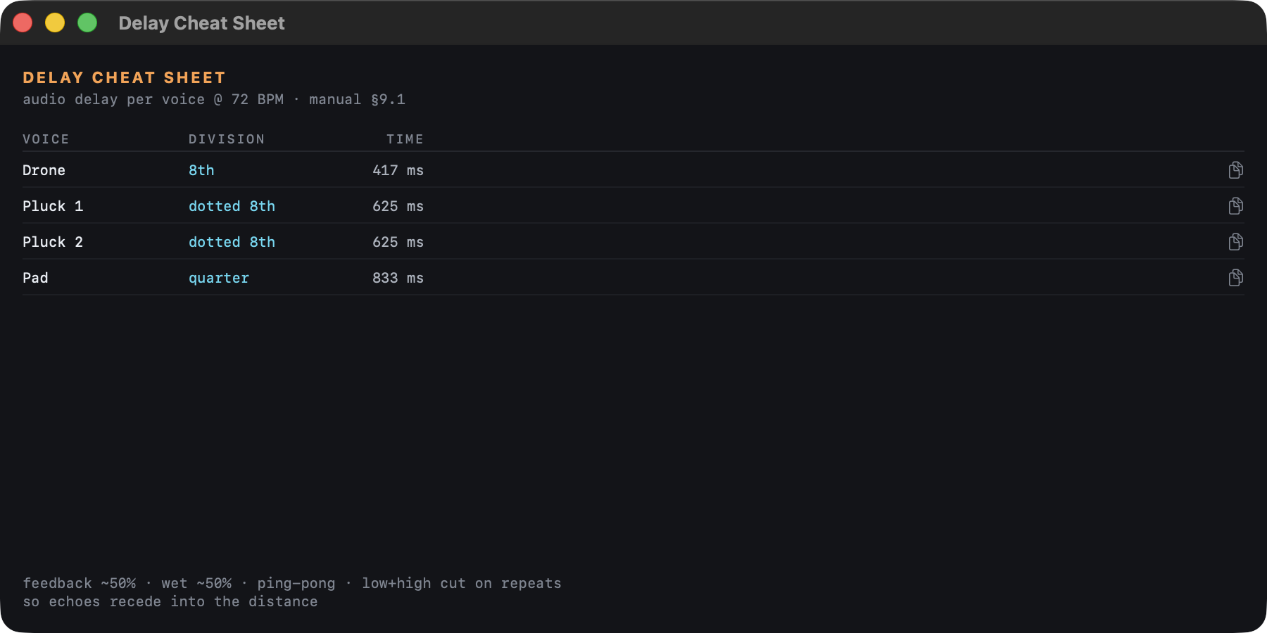Copy the Drone delay time
The image size is (1267, 633).
click(1235, 170)
